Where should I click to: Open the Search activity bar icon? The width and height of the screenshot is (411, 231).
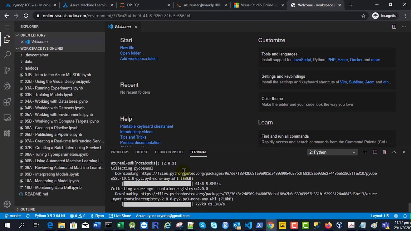(7, 55)
